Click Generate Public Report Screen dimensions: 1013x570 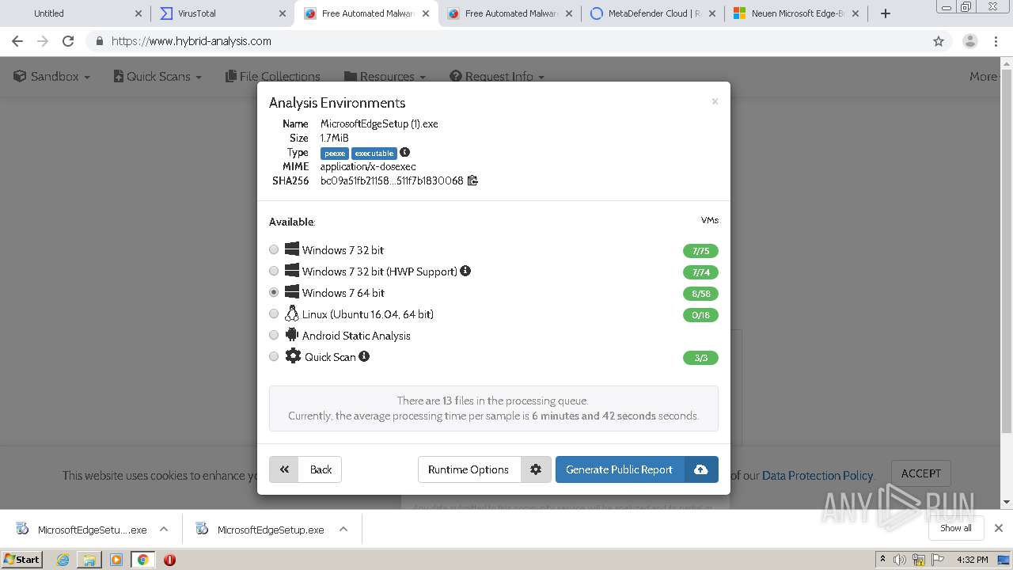coord(620,469)
